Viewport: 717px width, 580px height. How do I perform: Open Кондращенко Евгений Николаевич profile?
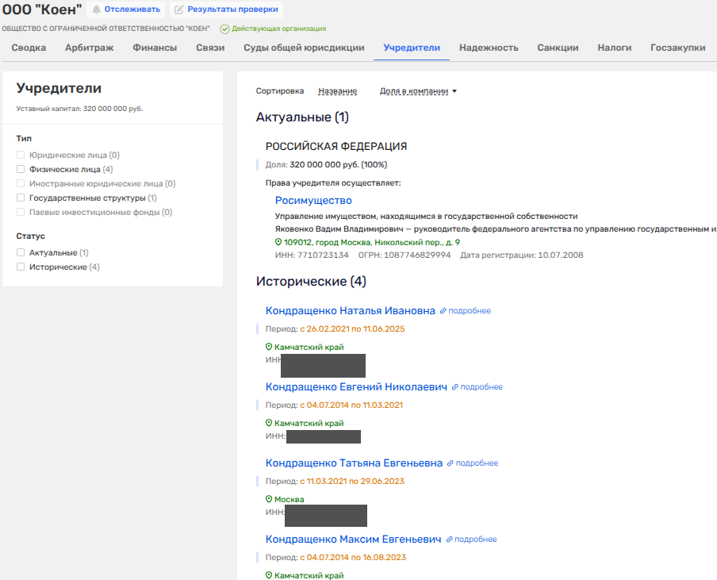click(356, 387)
